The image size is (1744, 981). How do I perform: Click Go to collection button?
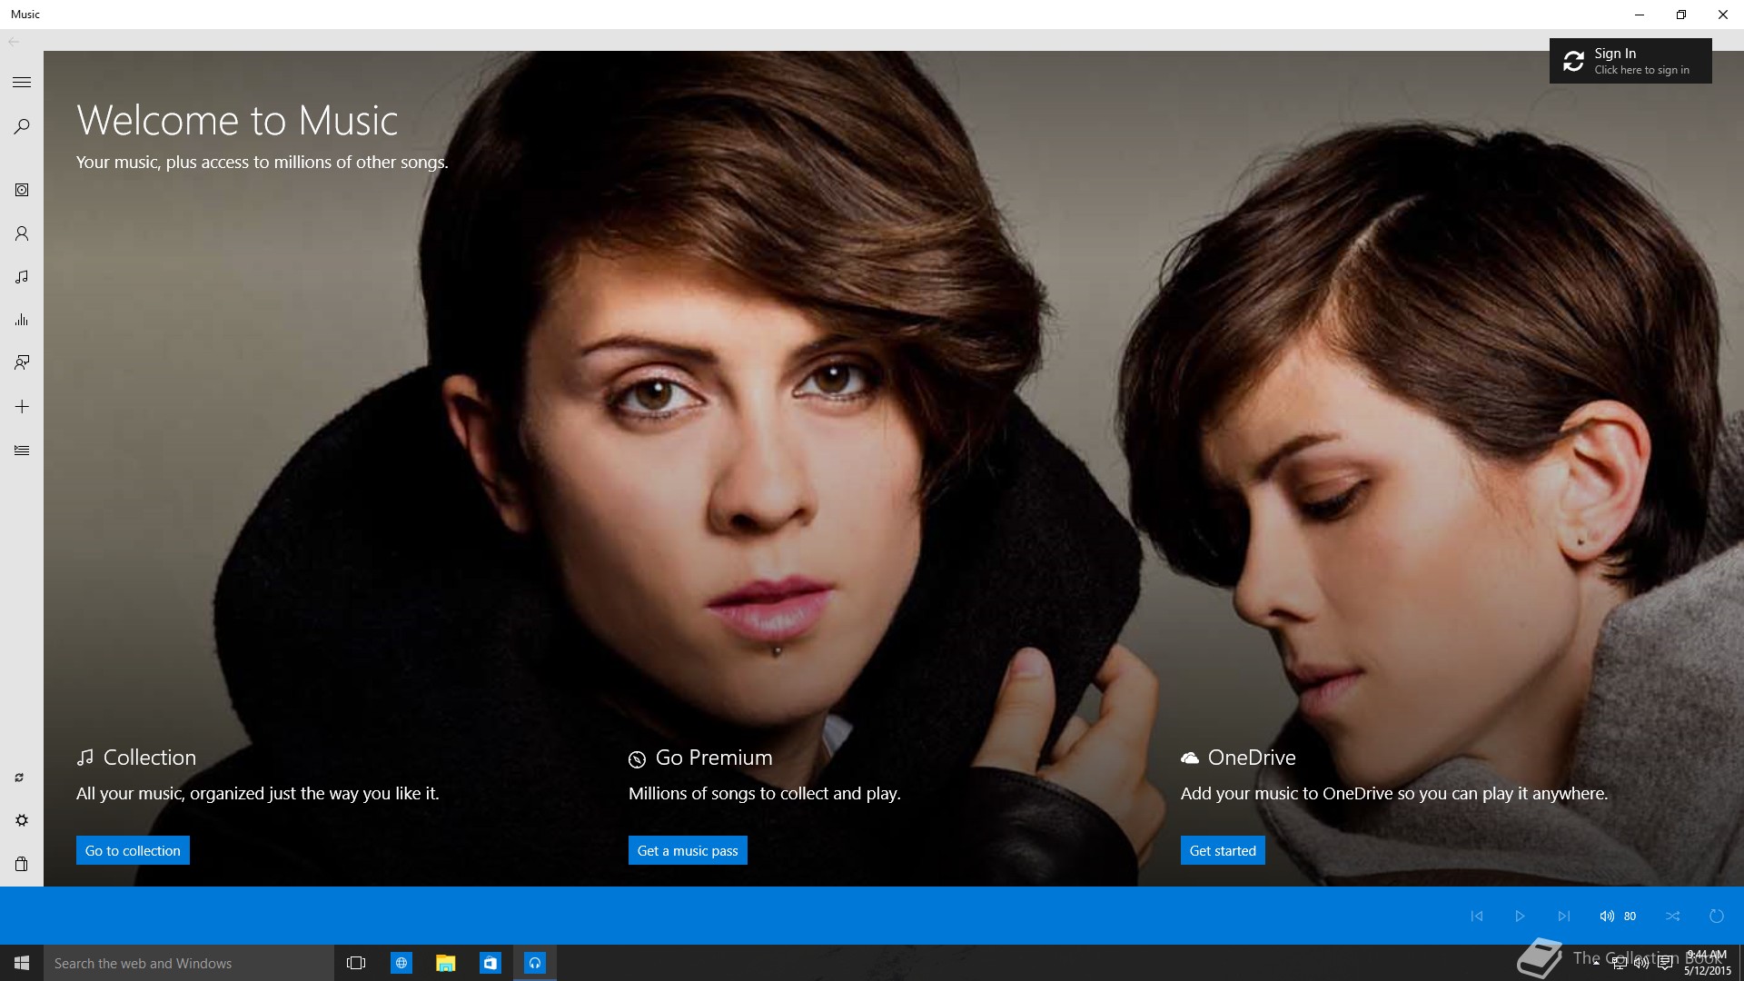133,850
